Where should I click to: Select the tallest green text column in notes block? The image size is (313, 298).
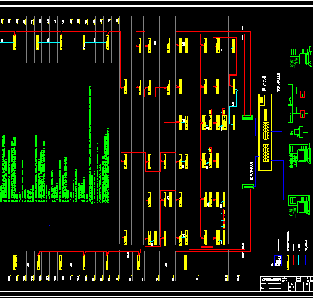pos(90,143)
